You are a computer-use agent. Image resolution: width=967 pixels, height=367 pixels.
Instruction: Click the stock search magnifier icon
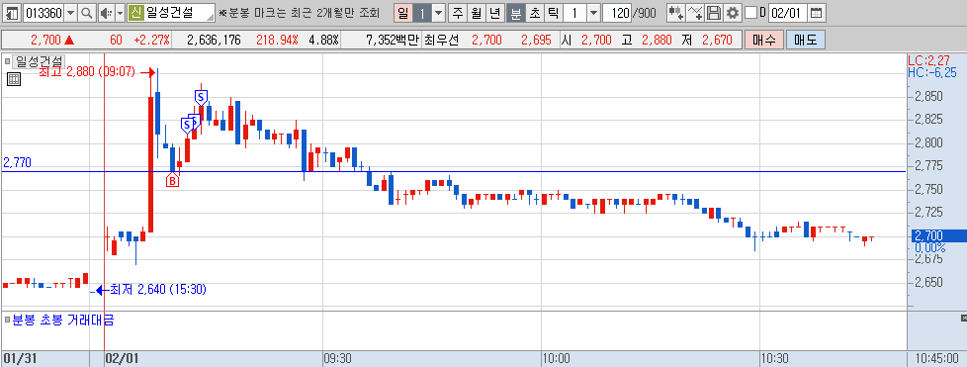(x=87, y=13)
